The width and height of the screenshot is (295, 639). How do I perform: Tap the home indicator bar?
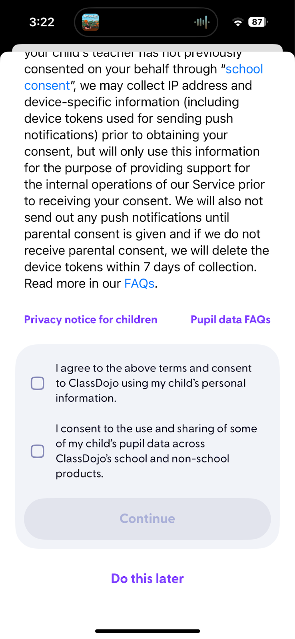pos(147,631)
